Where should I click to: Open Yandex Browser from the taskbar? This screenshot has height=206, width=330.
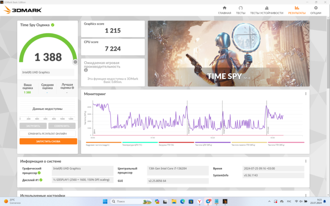[200, 201]
